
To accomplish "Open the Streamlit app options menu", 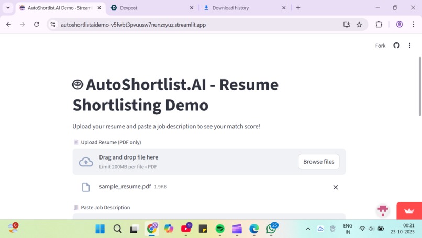I will pyautogui.click(x=409, y=46).
